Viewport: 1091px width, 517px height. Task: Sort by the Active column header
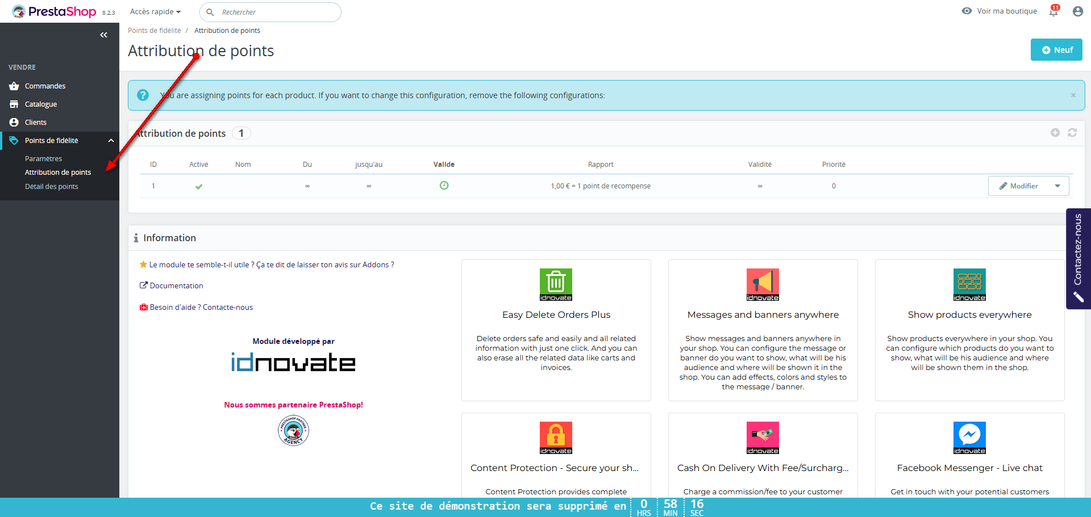[x=199, y=165]
